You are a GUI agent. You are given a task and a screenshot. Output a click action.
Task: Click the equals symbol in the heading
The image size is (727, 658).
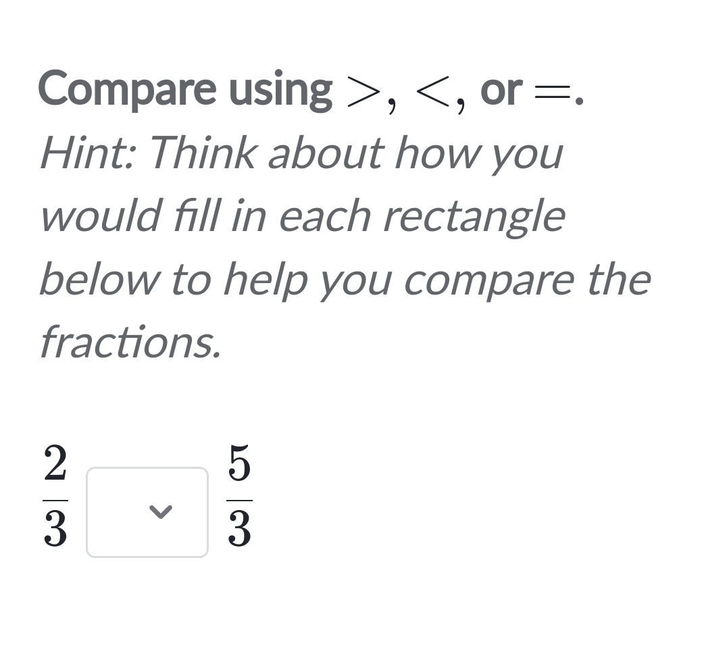(551, 91)
